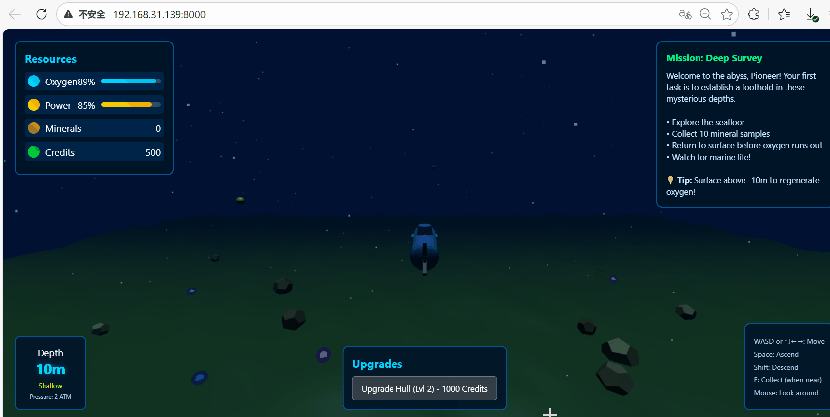Click the "Space: Ascend" control hint
830x417 pixels.
pos(776,354)
